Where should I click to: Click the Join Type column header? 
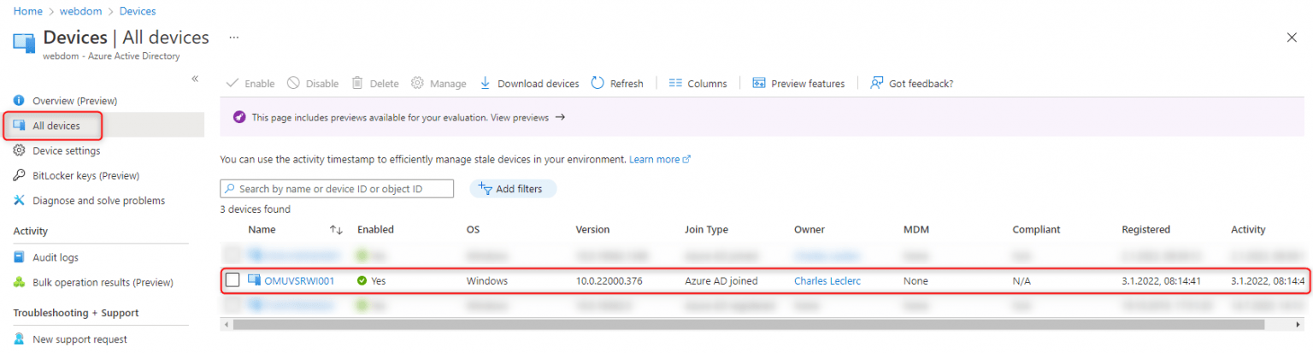(706, 230)
